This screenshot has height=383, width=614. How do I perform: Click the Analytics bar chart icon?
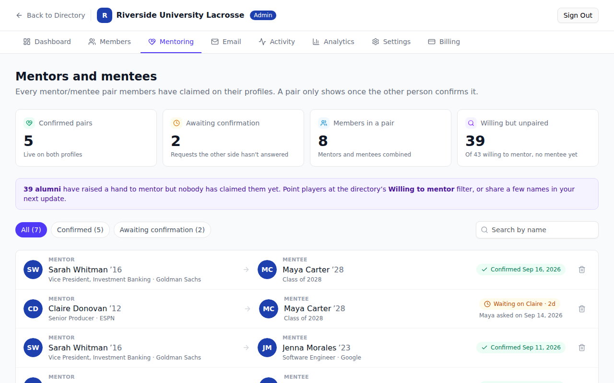point(316,42)
